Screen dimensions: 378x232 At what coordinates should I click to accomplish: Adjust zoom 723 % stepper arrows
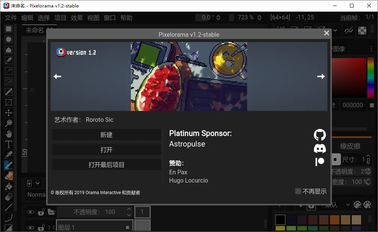click(259, 17)
